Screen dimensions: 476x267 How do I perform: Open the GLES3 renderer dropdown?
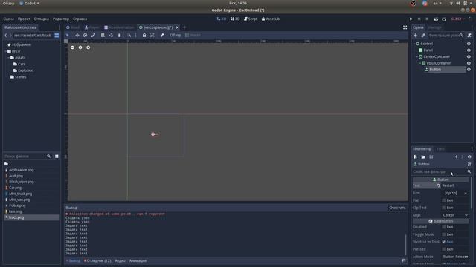pyautogui.click(x=458, y=19)
